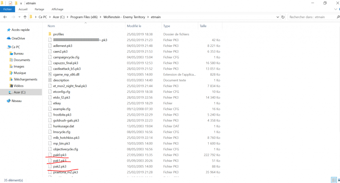Select the etkey file icon

click(x=50, y=103)
